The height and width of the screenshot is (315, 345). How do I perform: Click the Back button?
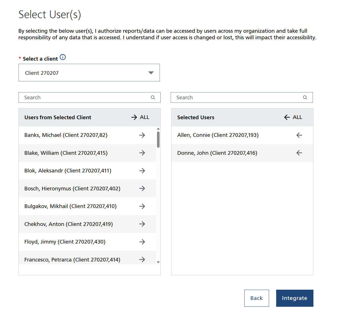click(x=257, y=298)
